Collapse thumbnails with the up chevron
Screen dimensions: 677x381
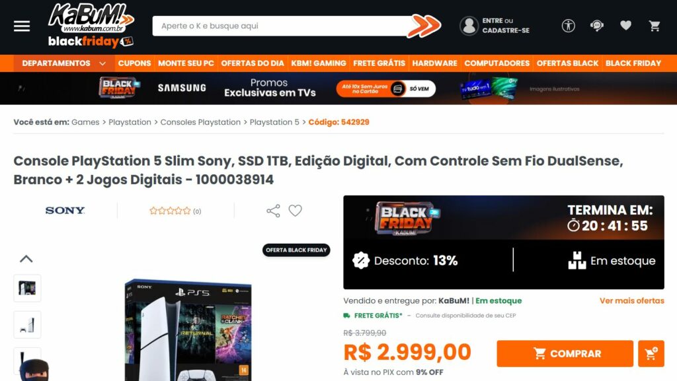coord(26,259)
